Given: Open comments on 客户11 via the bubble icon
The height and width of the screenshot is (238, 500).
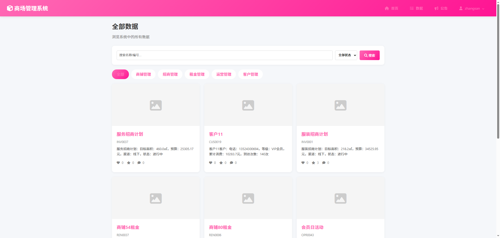Looking at the screenshot, I should click(231, 163).
